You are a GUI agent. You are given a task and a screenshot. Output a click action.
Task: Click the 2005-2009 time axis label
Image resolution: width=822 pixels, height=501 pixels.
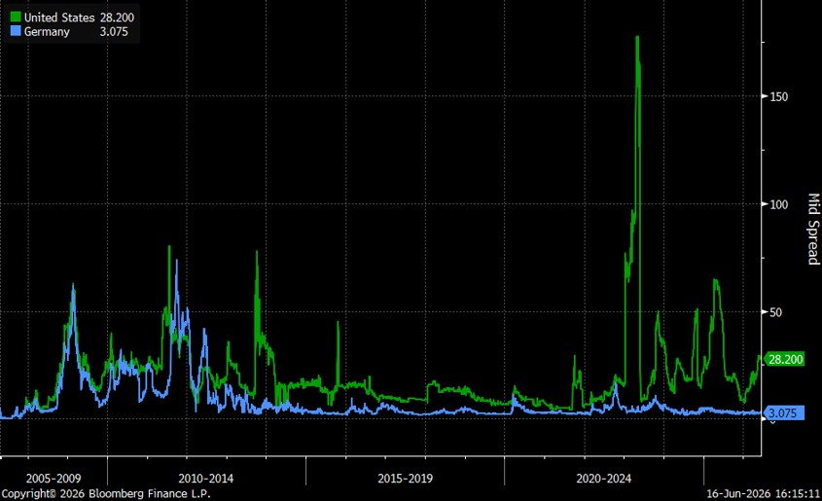[54, 479]
